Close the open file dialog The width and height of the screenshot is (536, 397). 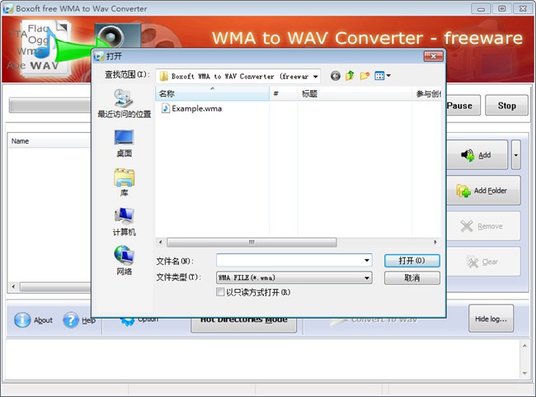(x=434, y=56)
